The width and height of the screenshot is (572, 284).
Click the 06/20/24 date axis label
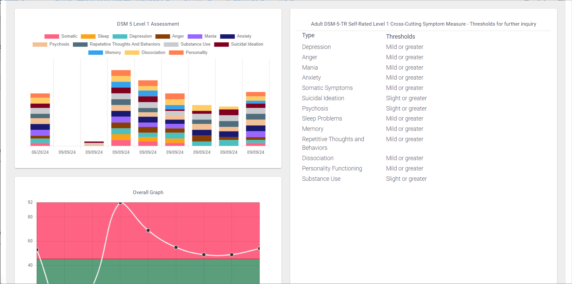coord(40,152)
